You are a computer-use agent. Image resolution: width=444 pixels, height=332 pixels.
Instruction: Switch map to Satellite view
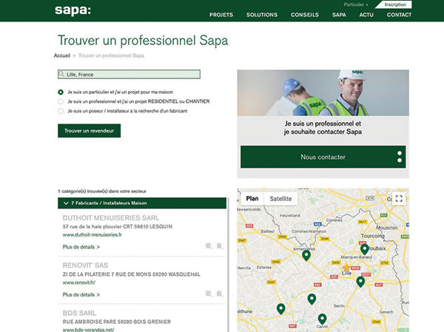(x=280, y=198)
